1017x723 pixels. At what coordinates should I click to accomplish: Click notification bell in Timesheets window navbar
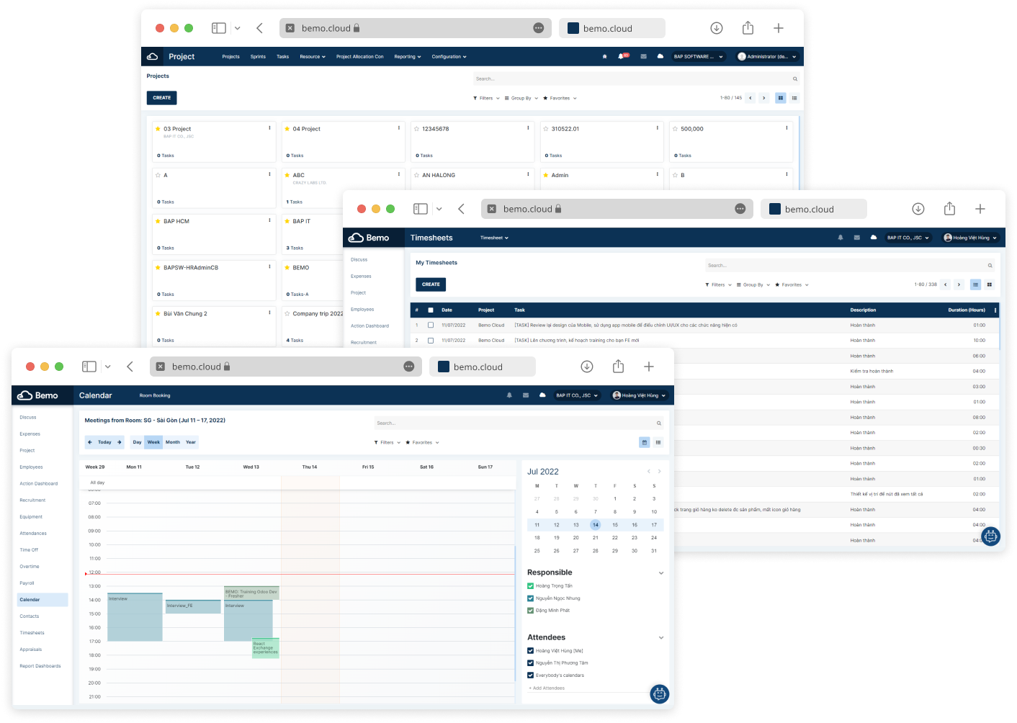[x=841, y=238]
